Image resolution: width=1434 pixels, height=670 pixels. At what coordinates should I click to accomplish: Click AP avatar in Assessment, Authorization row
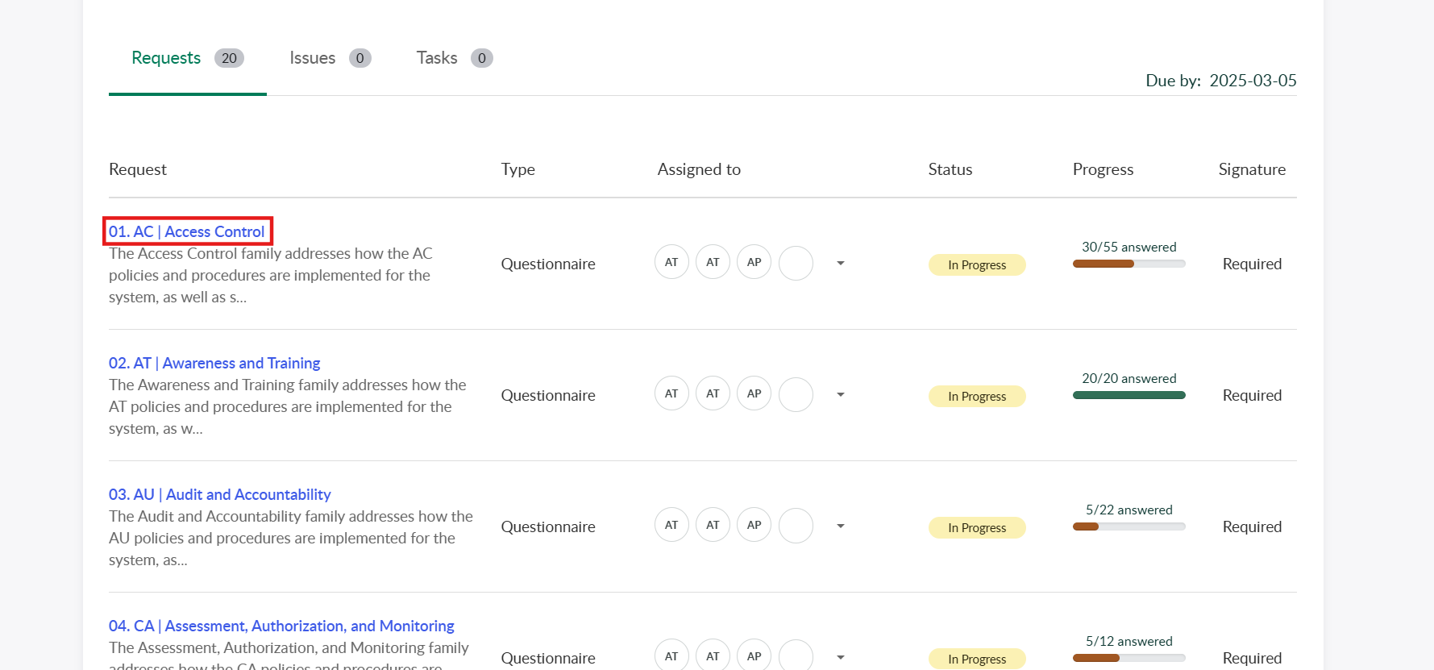pyautogui.click(x=754, y=656)
